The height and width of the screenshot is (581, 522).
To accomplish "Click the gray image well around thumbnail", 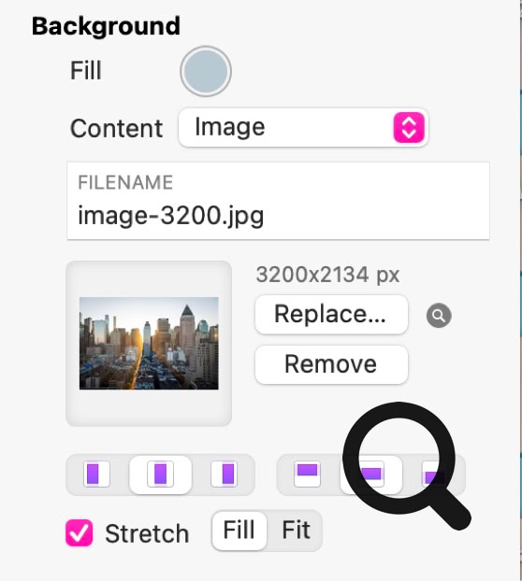I will pyautogui.click(x=149, y=344).
